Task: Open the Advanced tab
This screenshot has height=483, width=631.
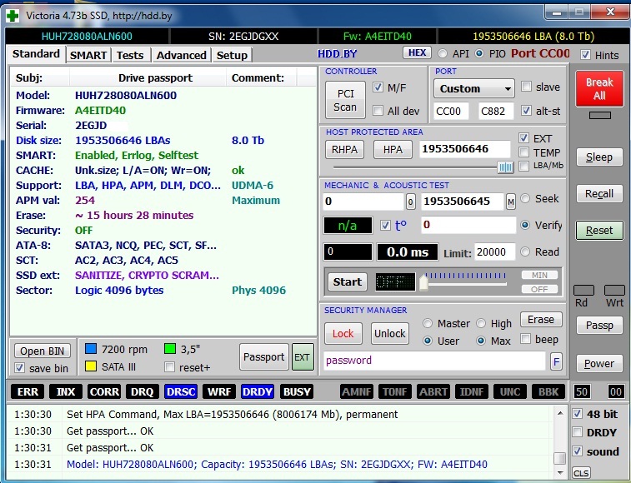Action: tap(181, 55)
